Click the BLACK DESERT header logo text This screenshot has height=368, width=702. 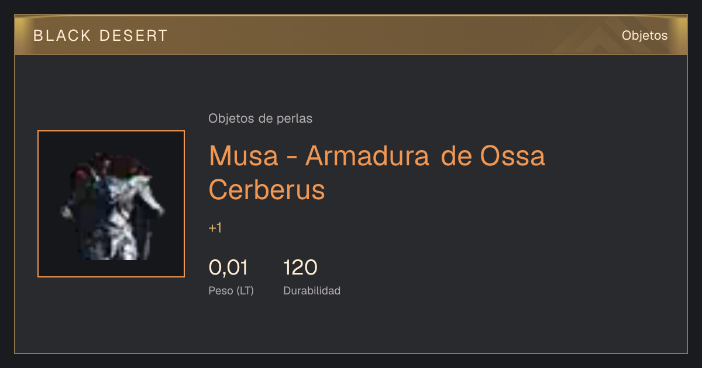[101, 36]
